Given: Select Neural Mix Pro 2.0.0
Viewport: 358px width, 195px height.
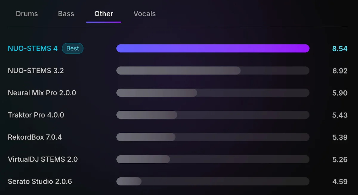Looking at the screenshot, I should tap(42, 93).
